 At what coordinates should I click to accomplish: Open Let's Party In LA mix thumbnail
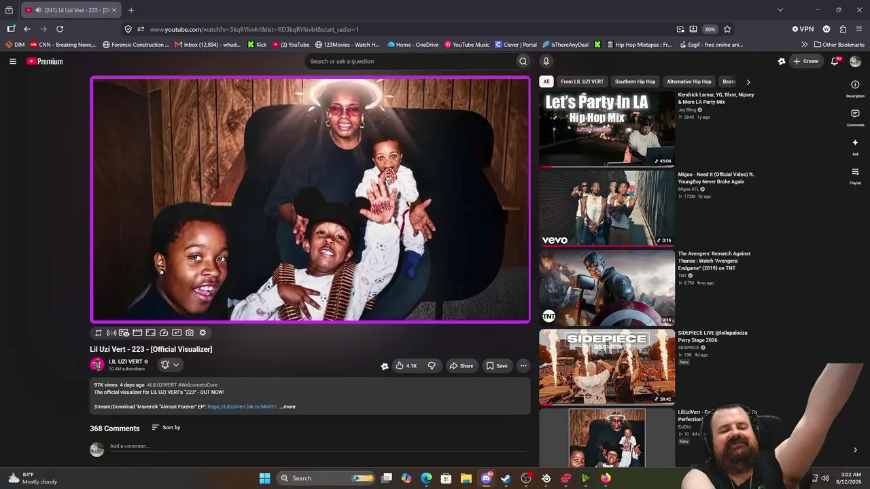pyautogui.click(x=607, y=128)
